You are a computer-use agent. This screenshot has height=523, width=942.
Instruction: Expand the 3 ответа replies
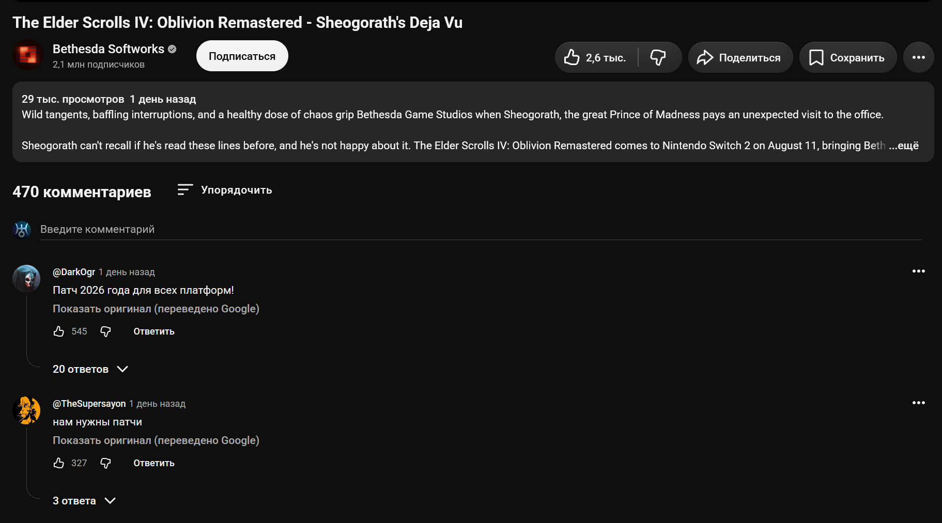pos(84,501)
